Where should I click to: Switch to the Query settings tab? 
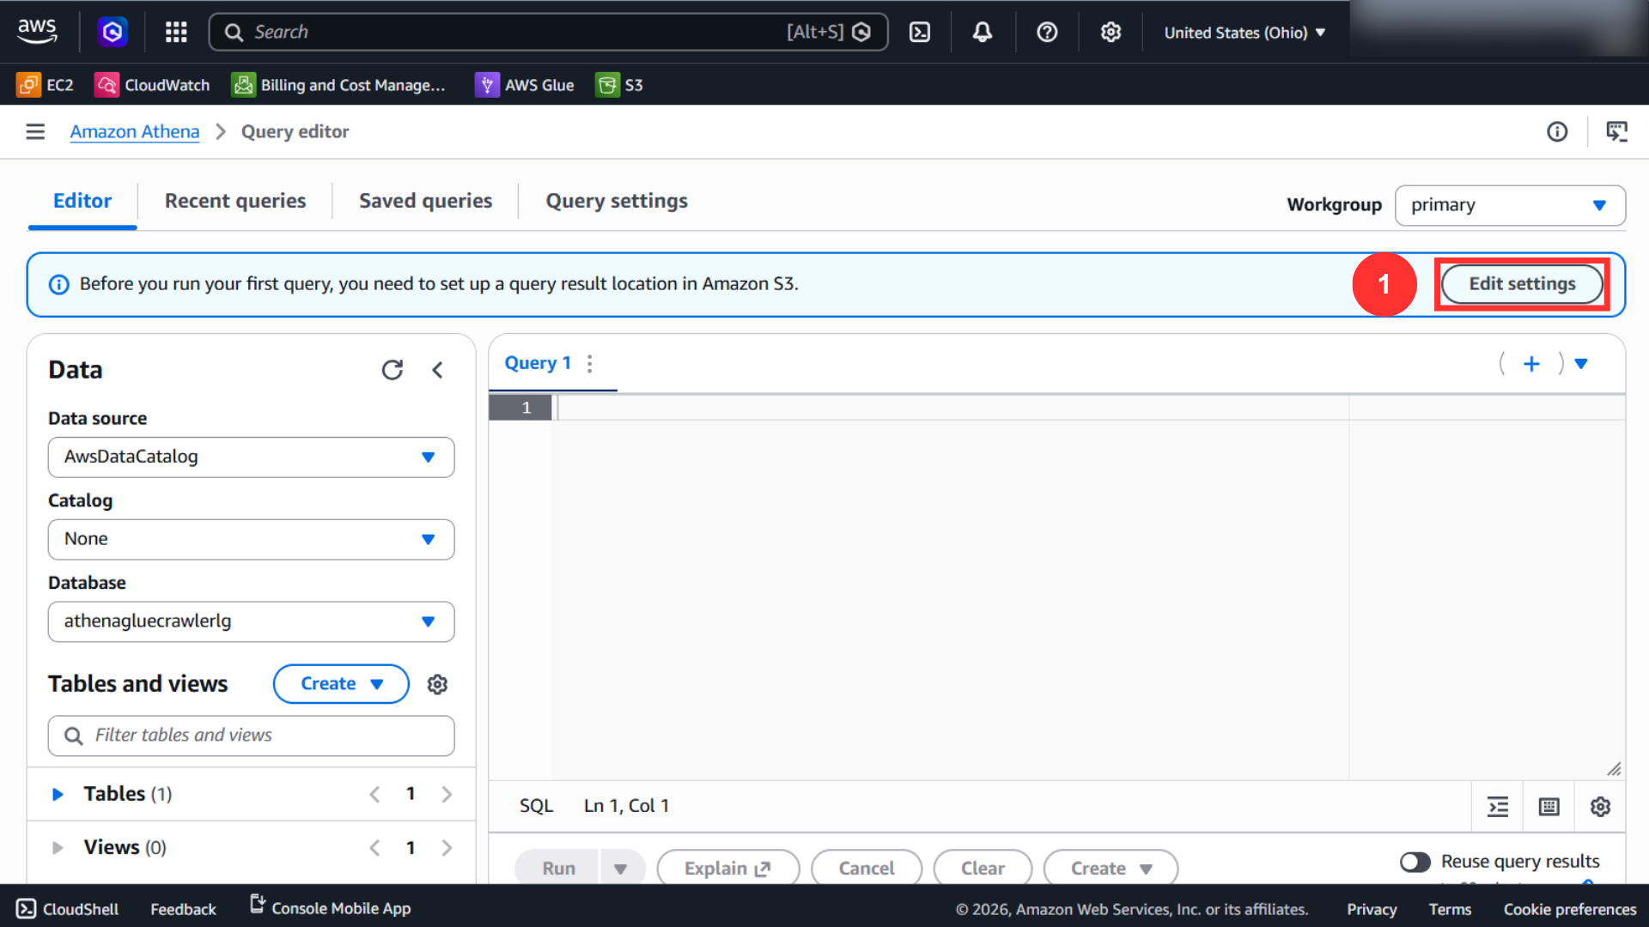click(x=617, y=201)
